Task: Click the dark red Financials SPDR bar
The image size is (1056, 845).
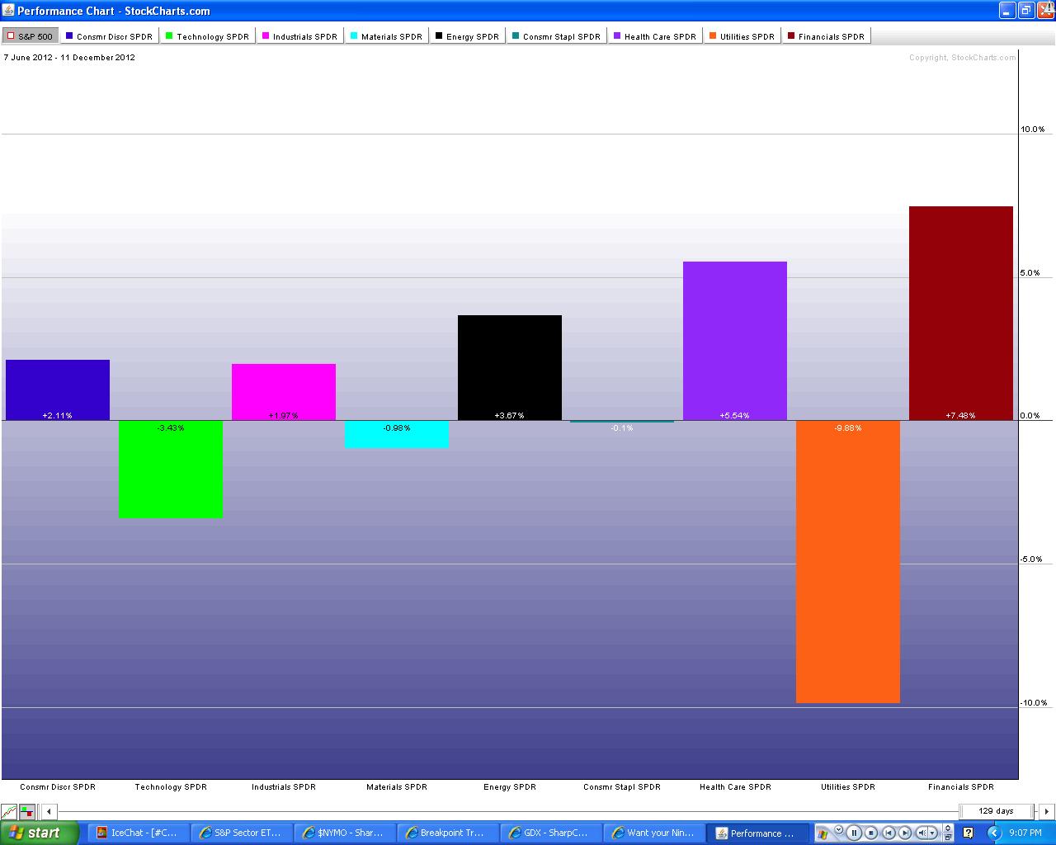Action: coord(961,314)
